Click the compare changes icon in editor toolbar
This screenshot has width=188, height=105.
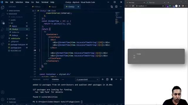(112, 7)
